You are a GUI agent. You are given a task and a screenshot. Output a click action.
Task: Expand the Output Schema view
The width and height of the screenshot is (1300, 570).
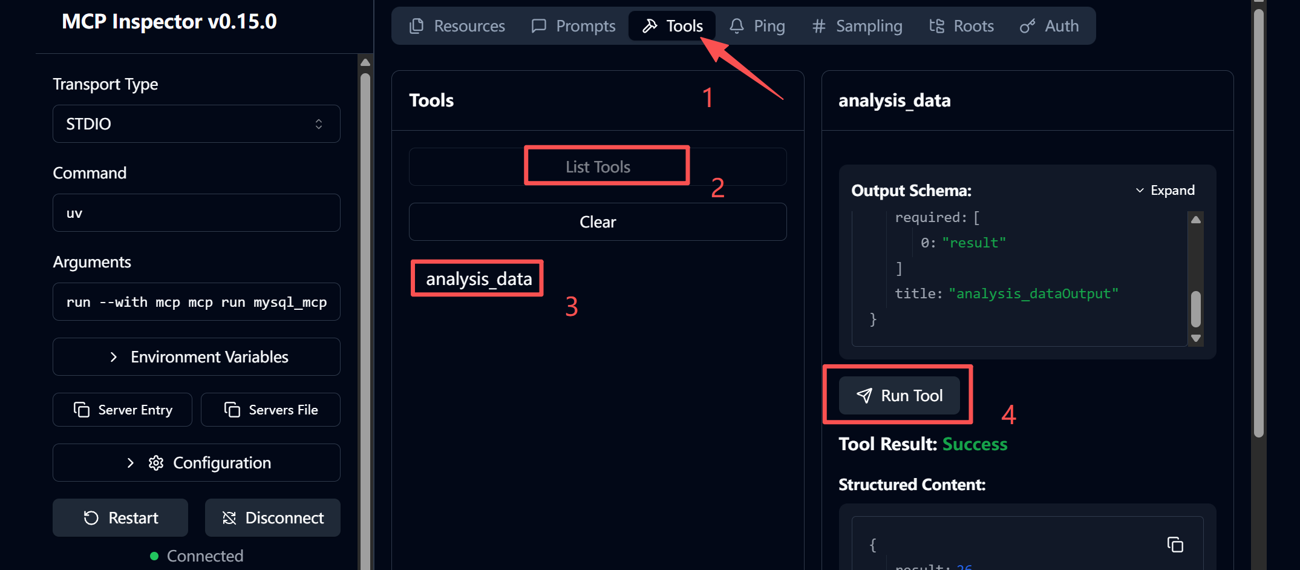point(1164,191)
